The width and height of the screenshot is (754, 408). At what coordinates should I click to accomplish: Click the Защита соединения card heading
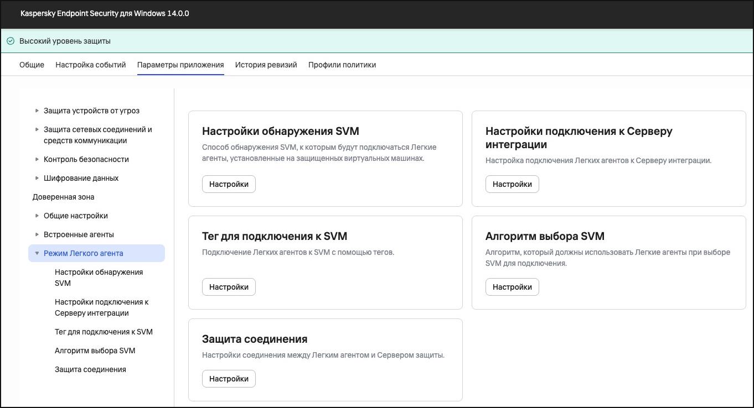click(x=255, y=339)
